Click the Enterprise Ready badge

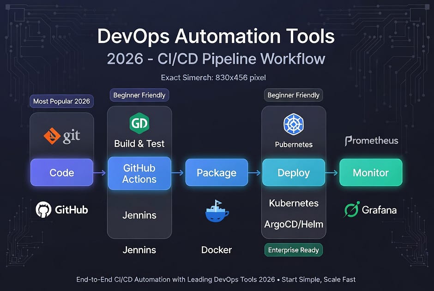tap(293, 250)
